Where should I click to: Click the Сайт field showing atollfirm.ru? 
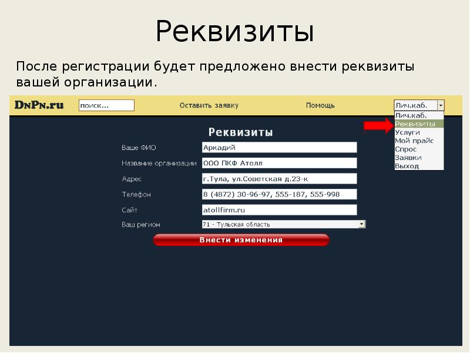pos(278,209)
